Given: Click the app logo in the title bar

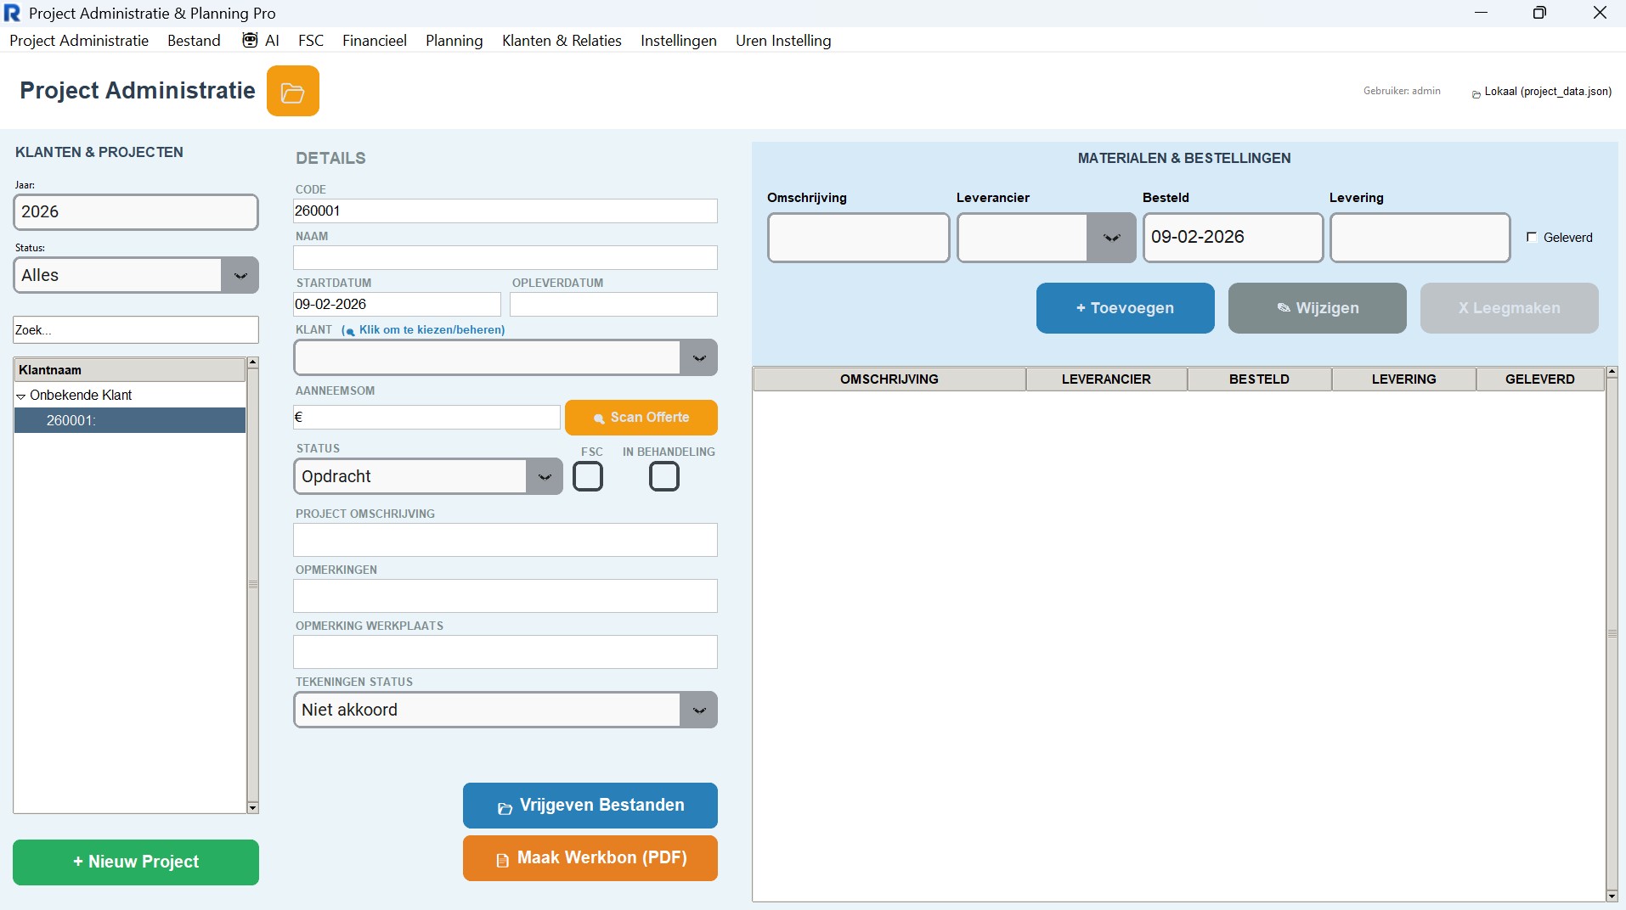Looking at the screenshot, I should 12,13.
